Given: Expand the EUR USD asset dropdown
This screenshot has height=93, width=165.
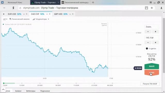Looking at the screenshot, I should pos(24,14).
